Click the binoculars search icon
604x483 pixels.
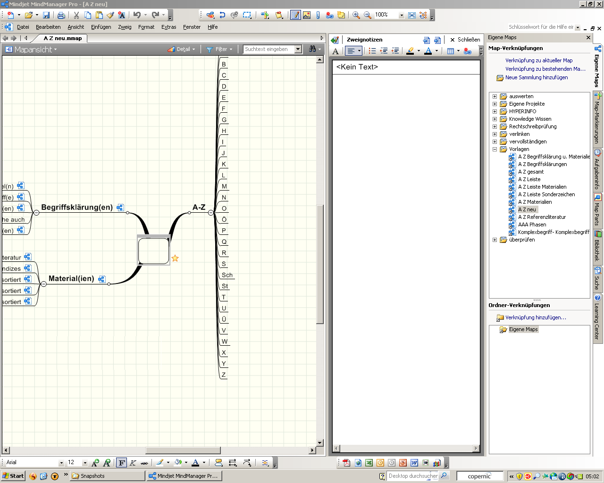312,49
